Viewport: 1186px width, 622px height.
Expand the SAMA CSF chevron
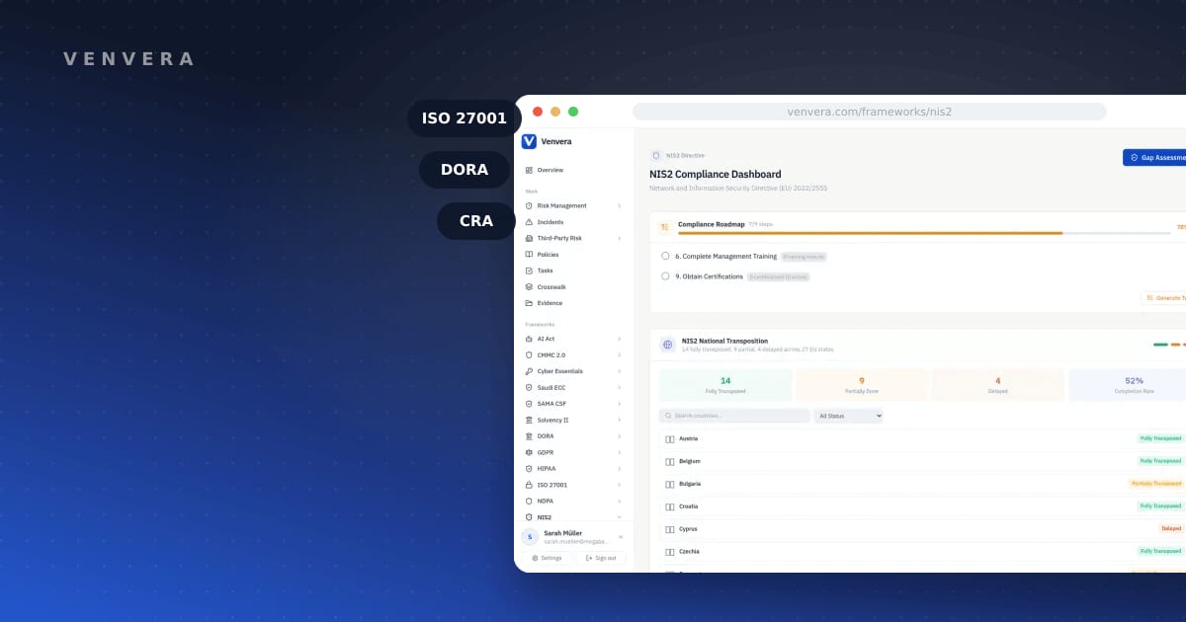619,404
